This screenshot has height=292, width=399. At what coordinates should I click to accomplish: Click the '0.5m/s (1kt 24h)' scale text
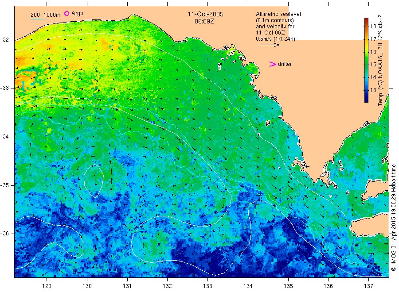[276, 39]
